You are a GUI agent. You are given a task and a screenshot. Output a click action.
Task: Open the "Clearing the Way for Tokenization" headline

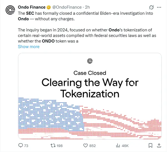[90, 88]
